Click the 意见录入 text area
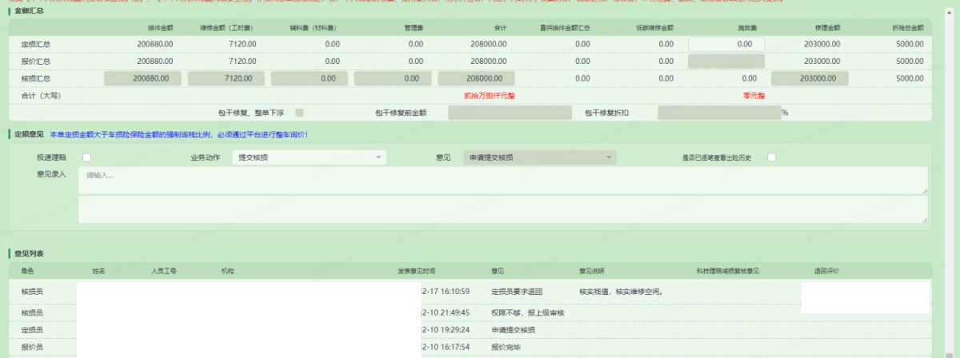Image resolution: width=960 pixels, height=358 pixels. click(x=502, y=180)
